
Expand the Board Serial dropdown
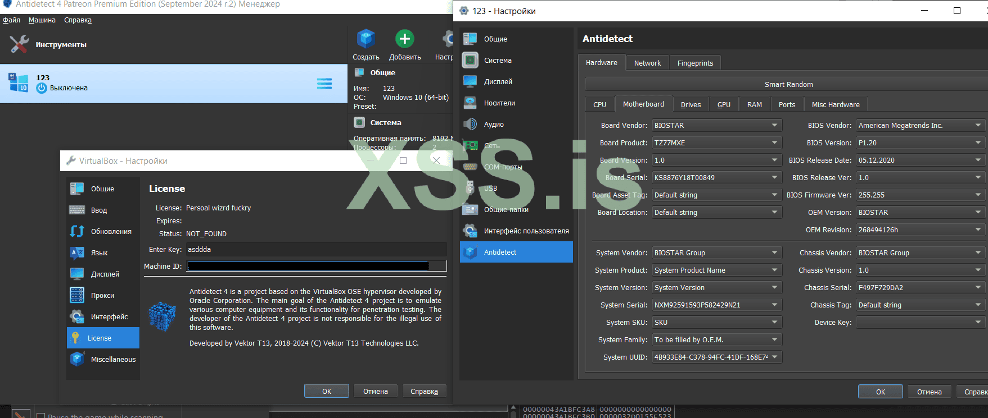pyautogui.click(x=717, y=177)
